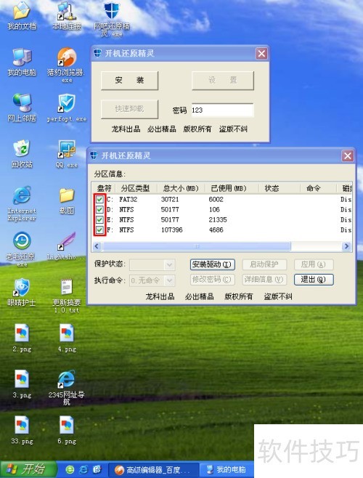Open Internet Explorer desktop icon
The height and width of the screenshot is (478, 363).
tap(22, 203)
